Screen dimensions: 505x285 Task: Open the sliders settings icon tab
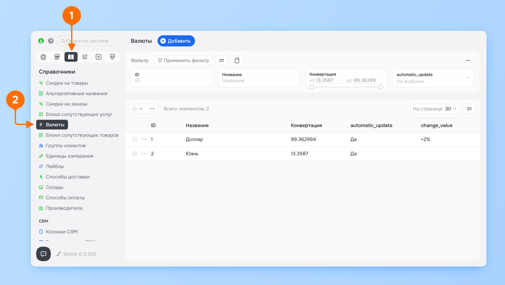(x=85, y=57)
